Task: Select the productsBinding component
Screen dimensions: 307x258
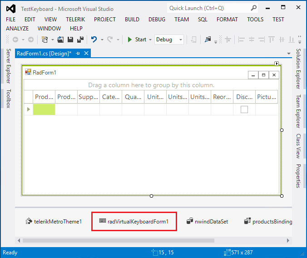Action: pos(268,221)
